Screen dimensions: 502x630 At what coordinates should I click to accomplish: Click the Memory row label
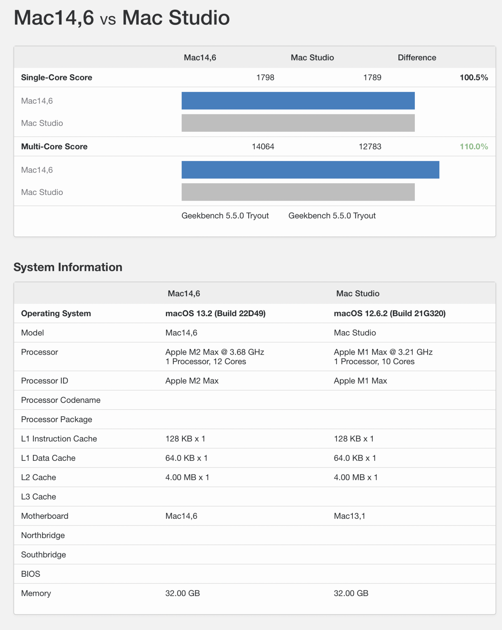(x=36, y=593)
